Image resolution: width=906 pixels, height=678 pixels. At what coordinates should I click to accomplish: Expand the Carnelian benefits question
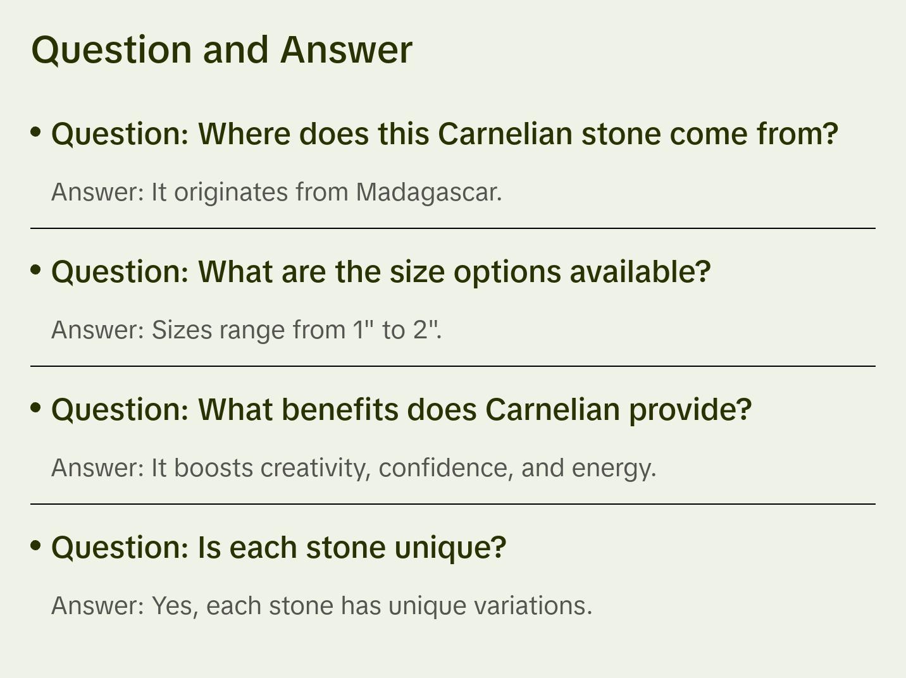click(401, 410)
